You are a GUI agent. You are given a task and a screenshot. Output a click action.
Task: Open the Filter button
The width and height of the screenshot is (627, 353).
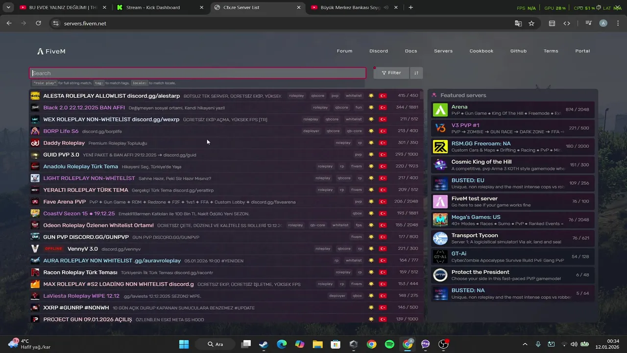click(x=391, y=73)
